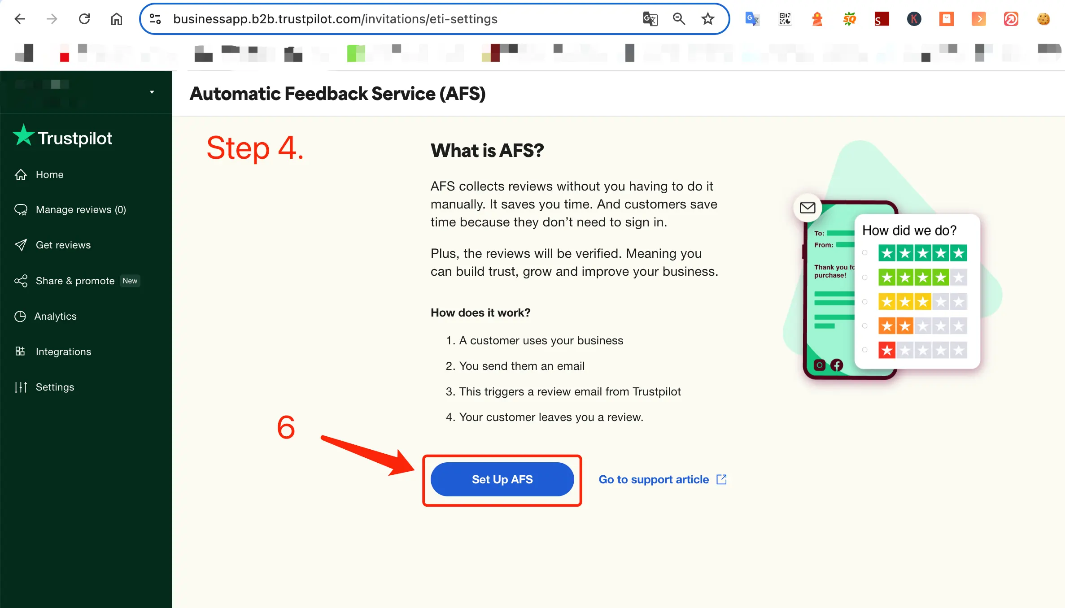This screenshot has height=608, width=1065.
Task: Open site information icon in address bar
Action: pyautogui.click(x=155, y=19)
